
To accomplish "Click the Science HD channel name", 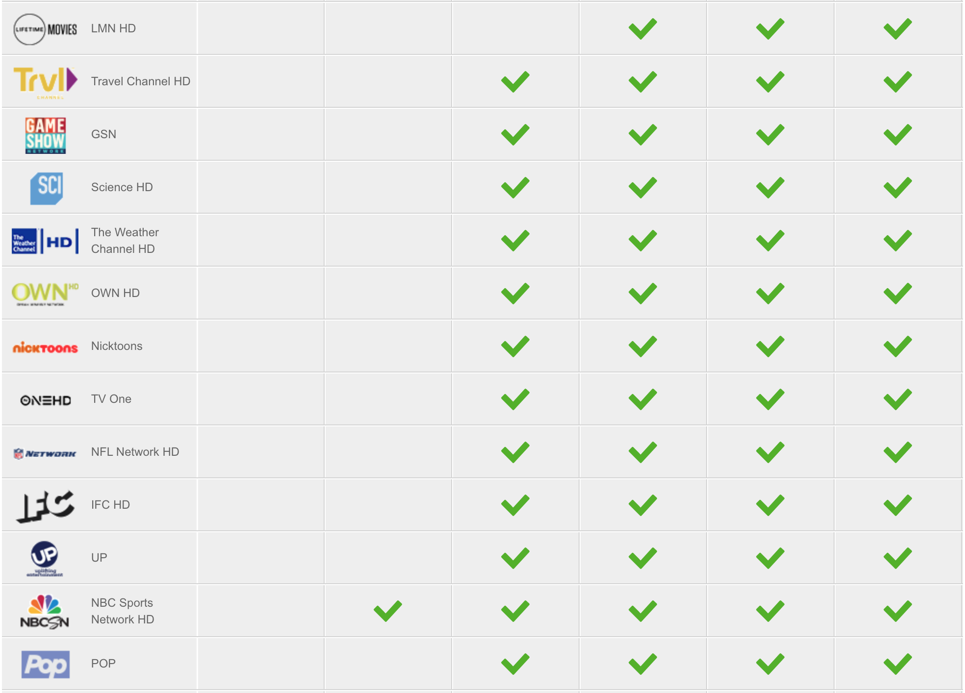I will [x=122, y=187].
